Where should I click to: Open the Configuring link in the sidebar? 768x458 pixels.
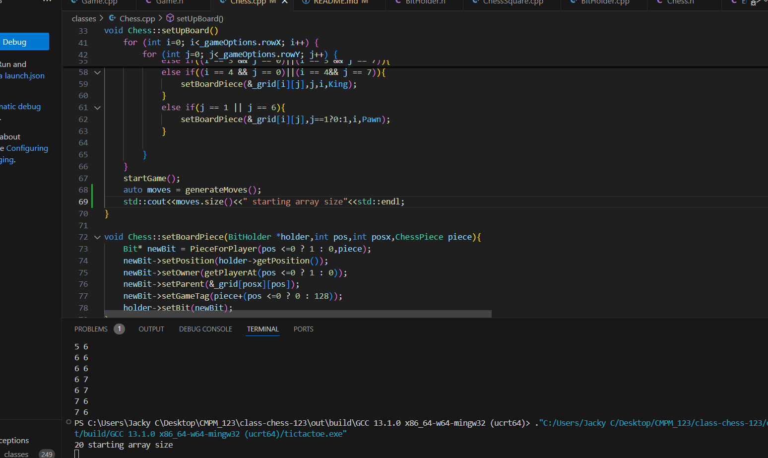click(27, 148)
